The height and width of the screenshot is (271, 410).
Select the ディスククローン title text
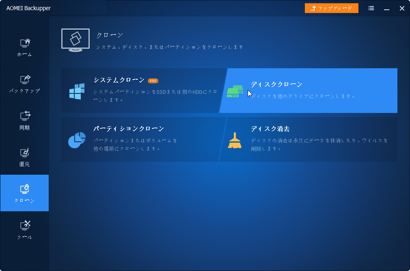point(276,85)
